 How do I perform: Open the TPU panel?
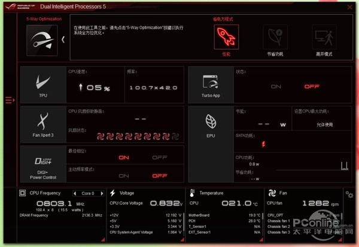click(x=43, y=85)
